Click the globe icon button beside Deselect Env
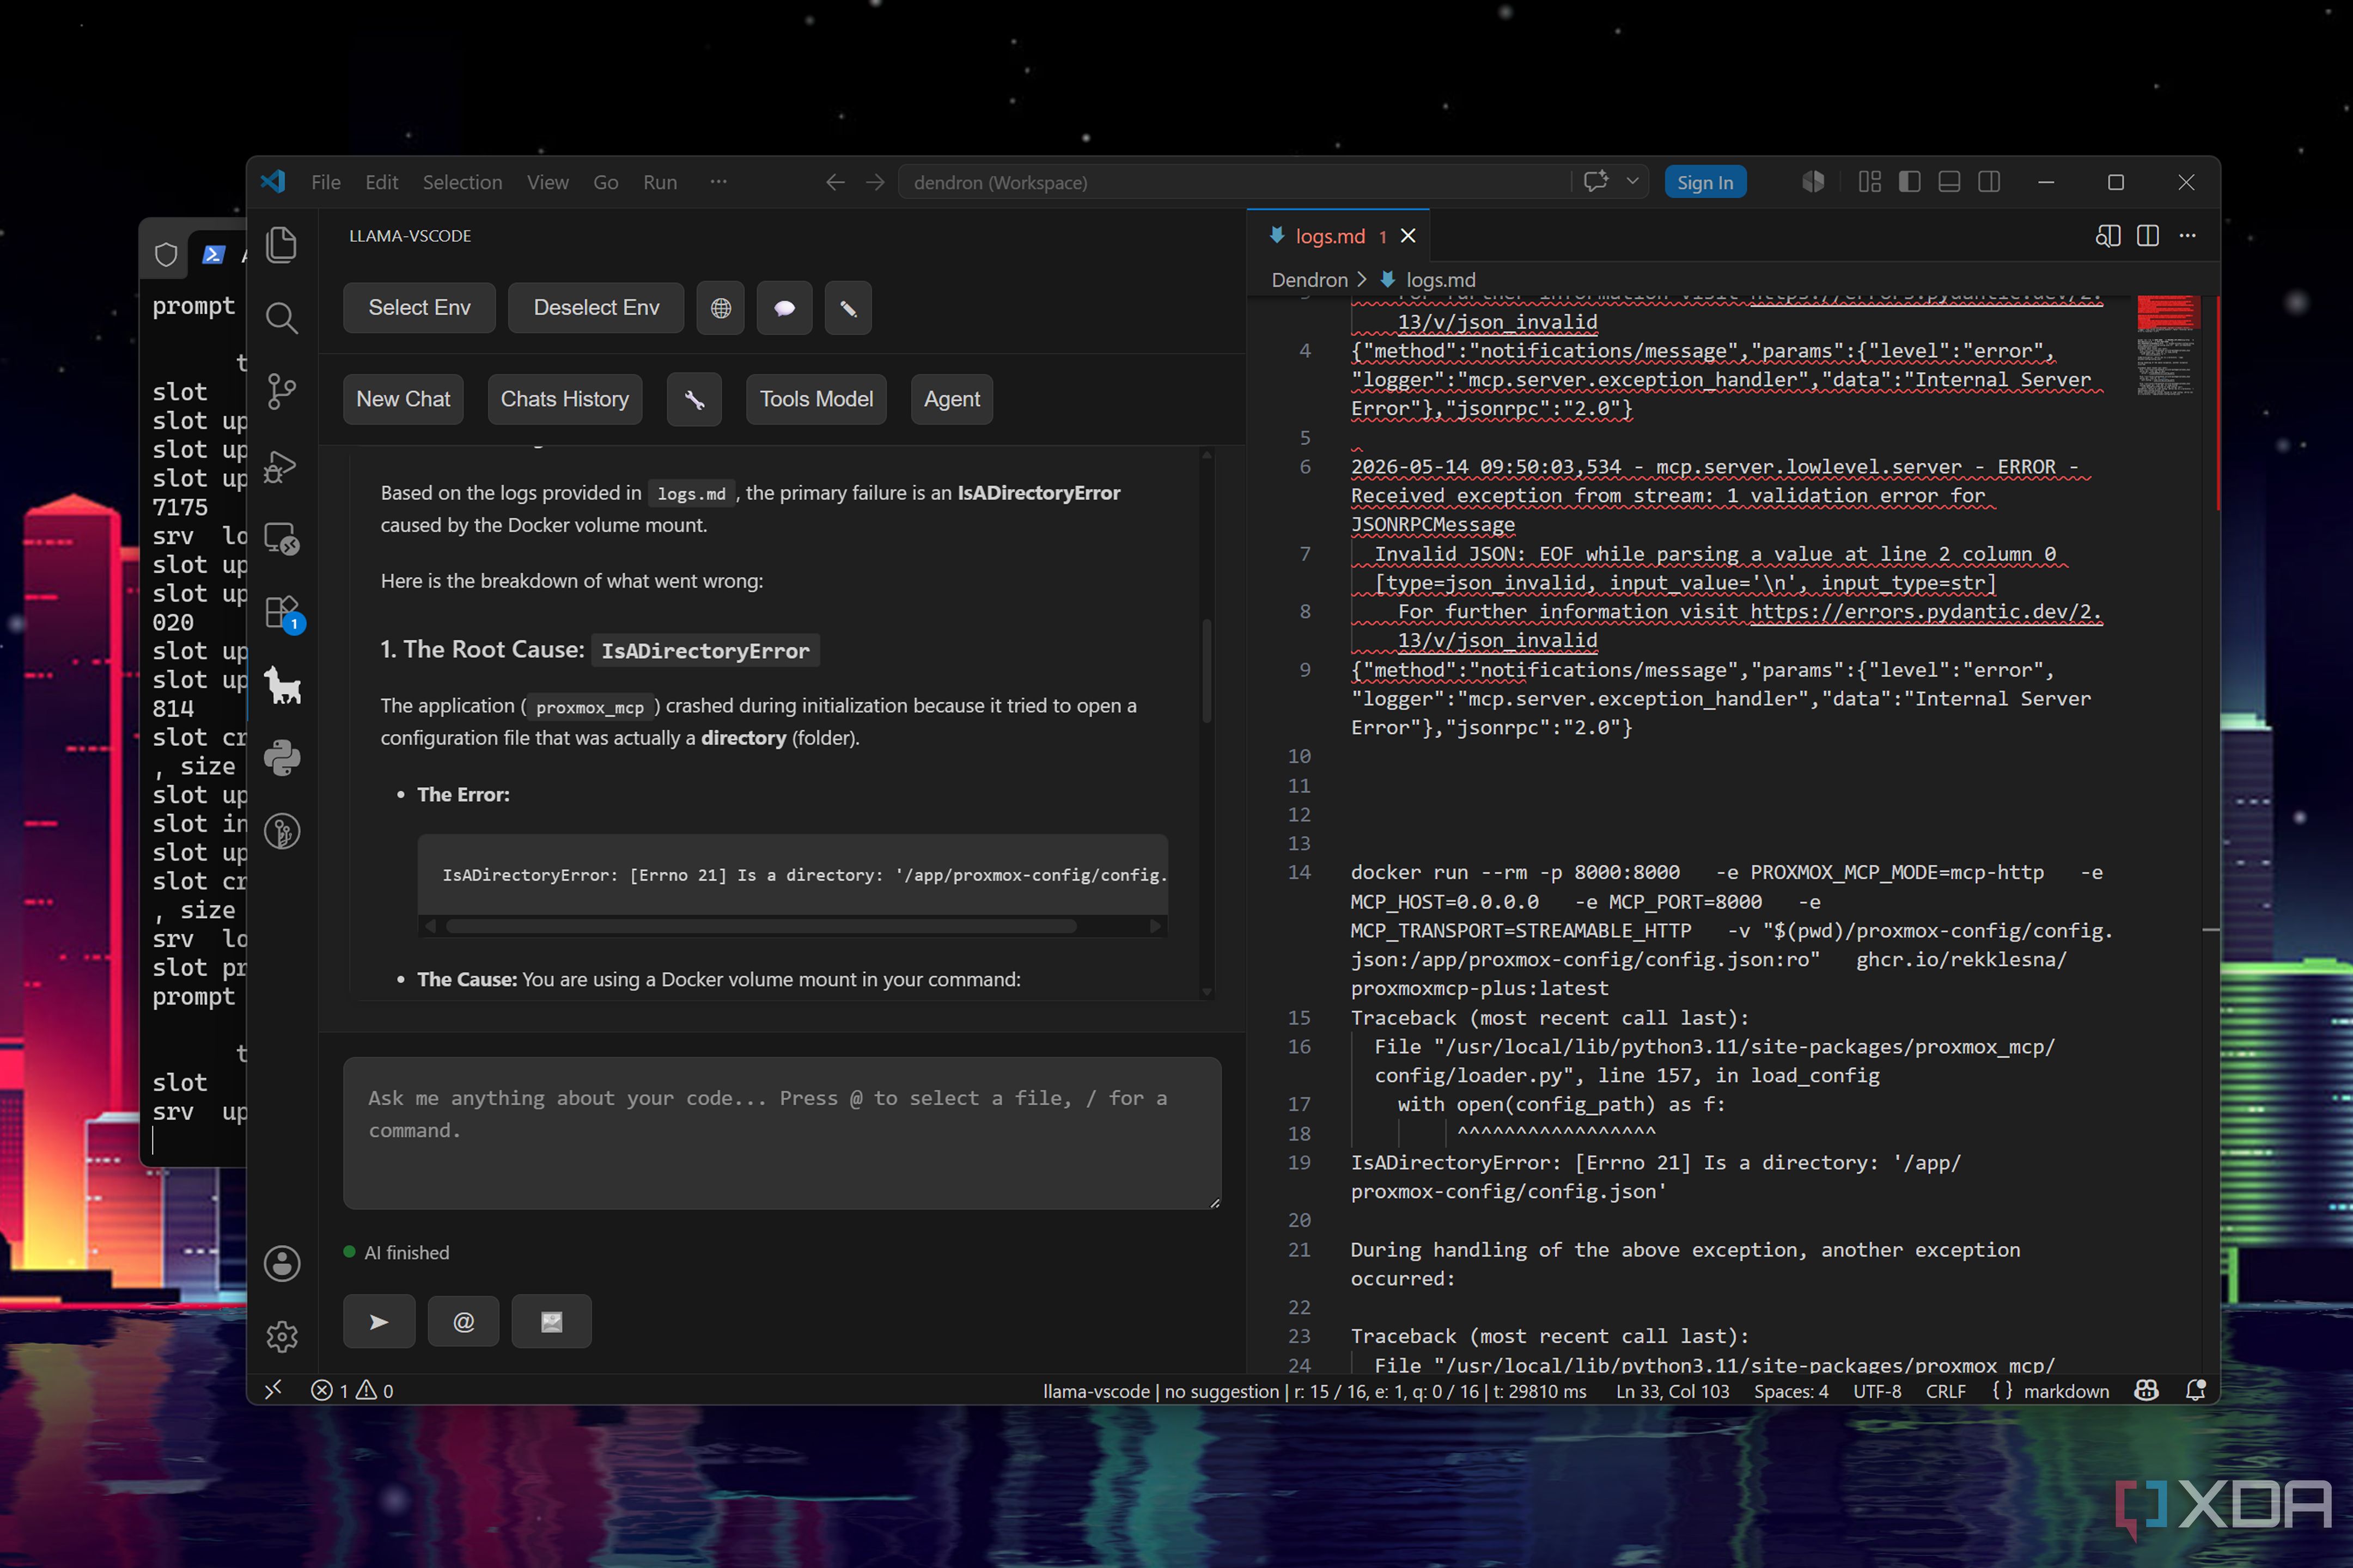Screen dimensions: 2353x1568 [x=720, y=308]
